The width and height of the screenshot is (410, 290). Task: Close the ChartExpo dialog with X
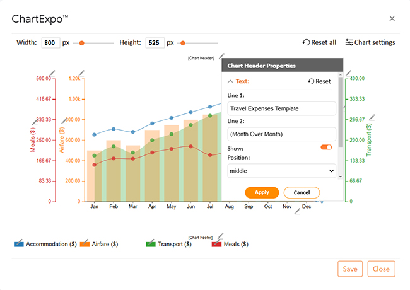point(392,18)
